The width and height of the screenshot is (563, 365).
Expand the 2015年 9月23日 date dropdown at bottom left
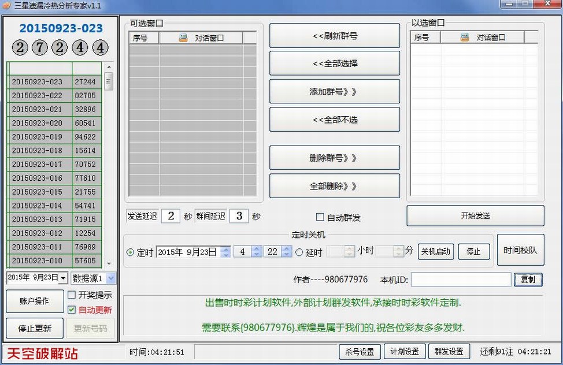pyautogui.click(x=63, y=278)
